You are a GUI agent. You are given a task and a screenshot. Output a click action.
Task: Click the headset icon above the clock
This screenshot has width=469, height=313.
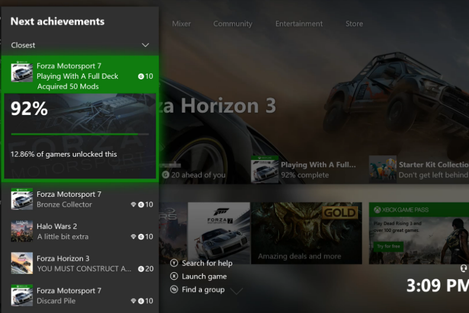[x=464, y=269]
